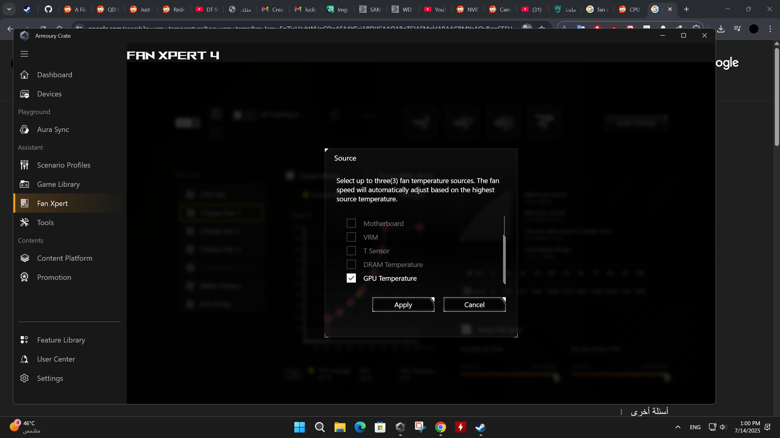Switch to the 'lucky' Gmail tab
The width and height of the screenshot is (780, 438).
306,9
